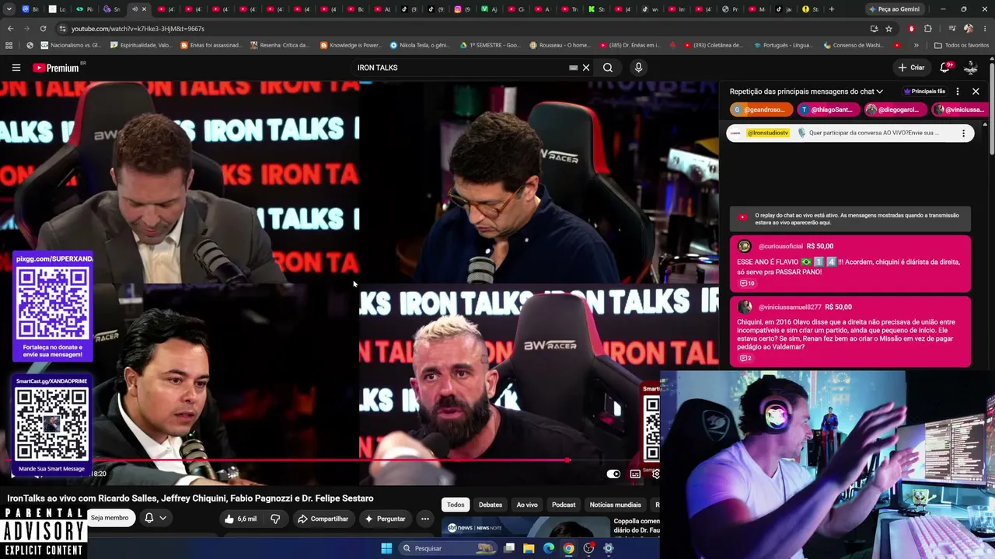The height and width of the screenshot is (559, 995).
Task: Open a new Chrome tab
Action: click(x=832, y=9)
